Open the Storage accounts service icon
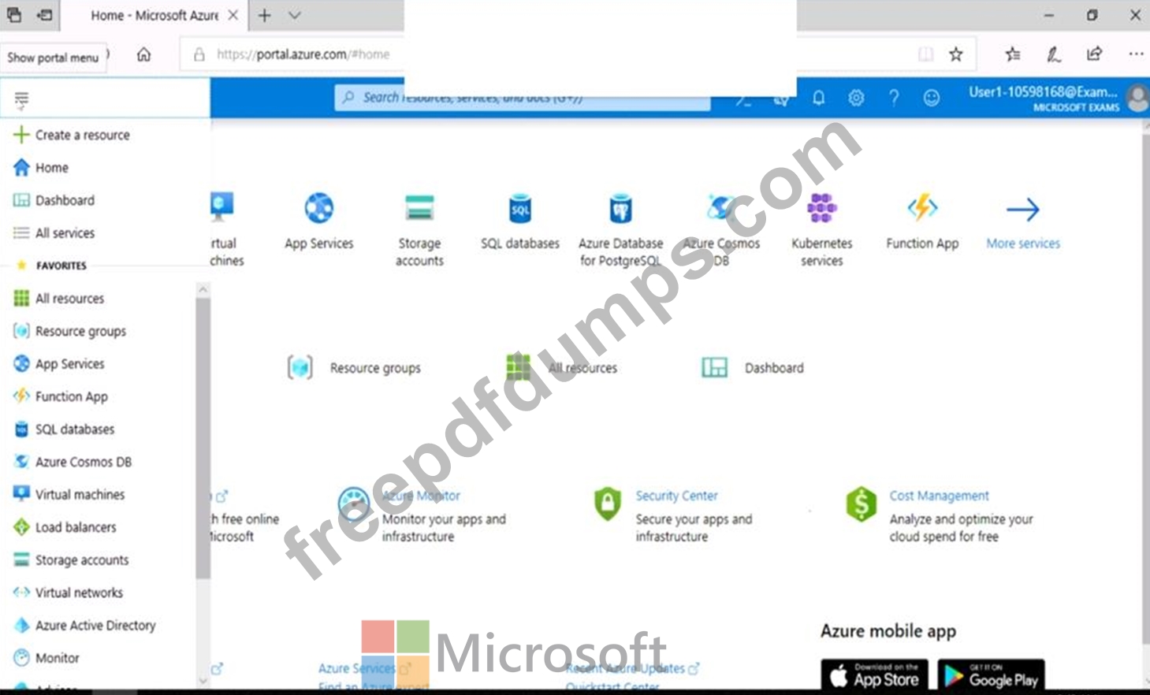Screen dimensions: 1150x695 (419, 208)
